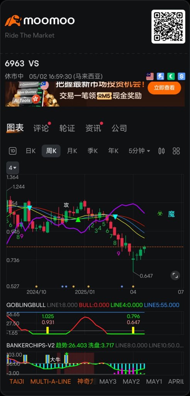The image size is (190, 396).
Task: Open the QR code image
Action: click(x=168, y=27)
